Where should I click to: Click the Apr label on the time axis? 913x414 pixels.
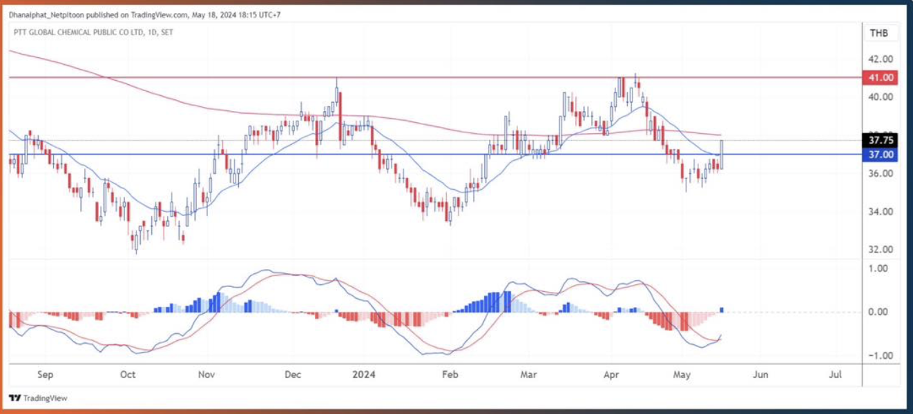[611, 375]
